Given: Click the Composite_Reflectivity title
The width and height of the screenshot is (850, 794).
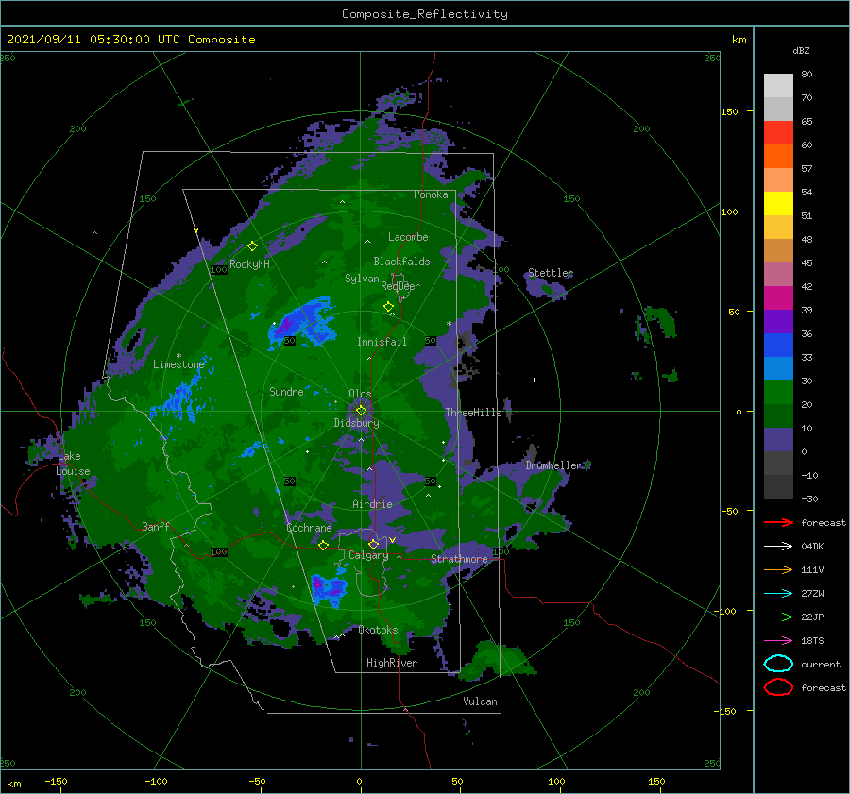Looking at the screenshot, I should [x=424, y=14].
